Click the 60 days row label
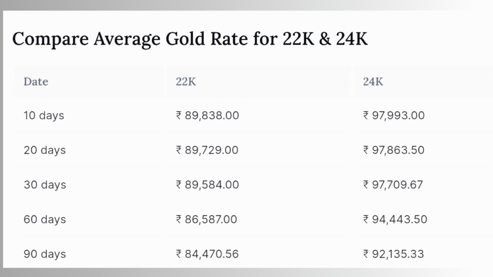The height and width of the screenshot is (277, 493). [x=45, y=219]
